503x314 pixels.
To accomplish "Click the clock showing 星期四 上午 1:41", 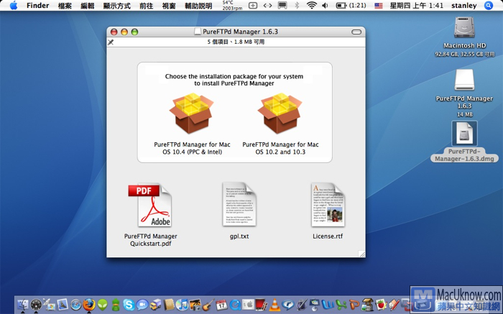I will 416,6.
